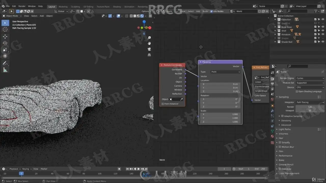Switch to the Shading workspace tab

click(x=117, y=7)
